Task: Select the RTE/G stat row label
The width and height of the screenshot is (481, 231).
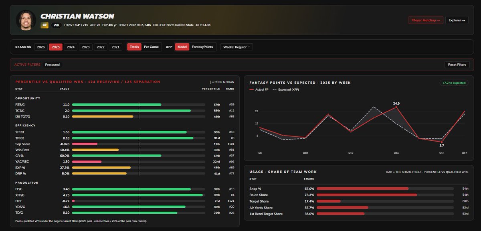Action: tap(20, 105)
